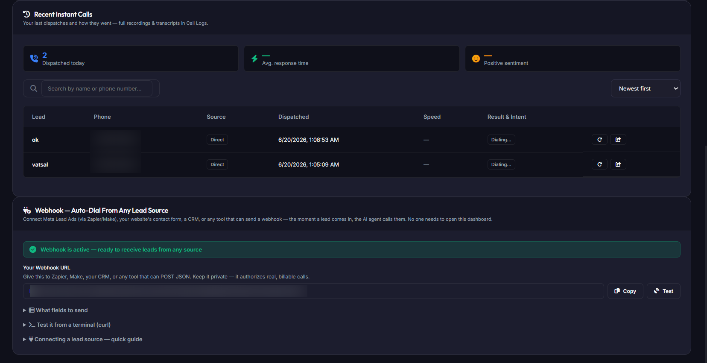Click dispatch time 6/20/2026, 1:05:09 AM
The width and height of the screenshot is (707, 363).
(309, 164)
